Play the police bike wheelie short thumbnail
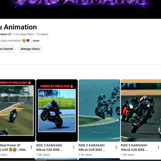The height and width of the screenshot is (161, 161). (57, 111)
